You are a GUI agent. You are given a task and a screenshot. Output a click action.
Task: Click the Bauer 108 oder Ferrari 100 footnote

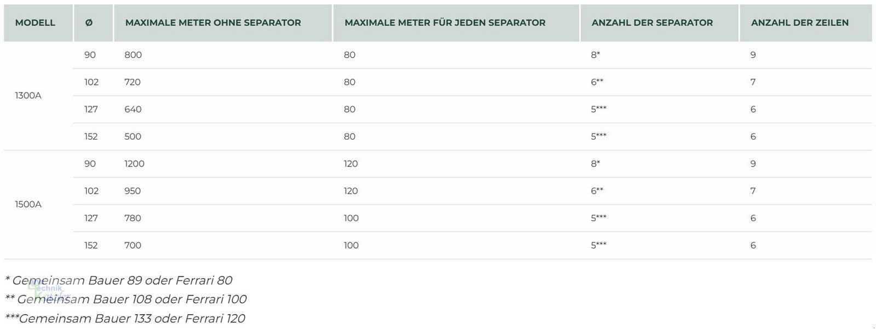(127, 299)
